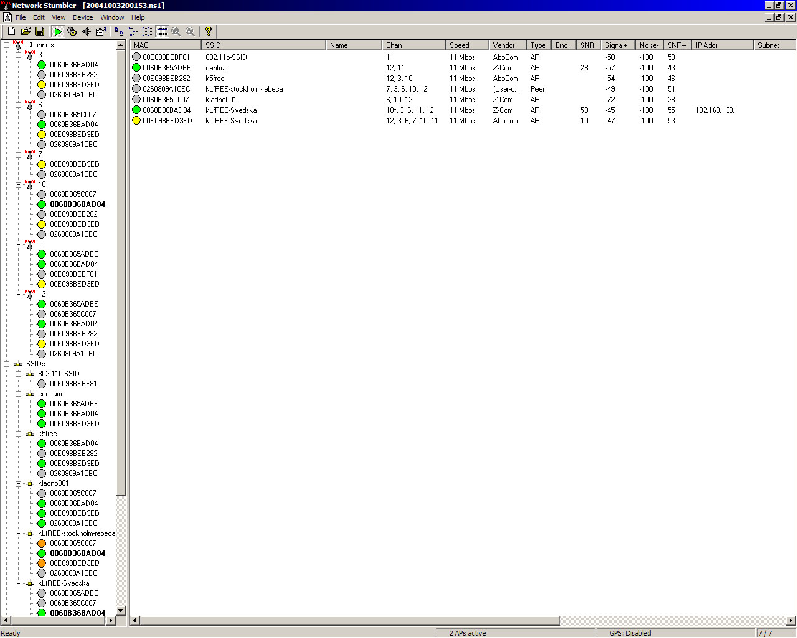Image resolution: width=797 pixels, height=638 pixels.
Task: Click the kLfREE-Svedska network icon in tree
Action: tap(29, 583)
